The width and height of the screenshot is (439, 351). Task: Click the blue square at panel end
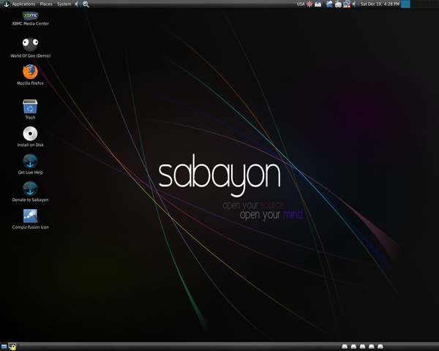[405, 4]
